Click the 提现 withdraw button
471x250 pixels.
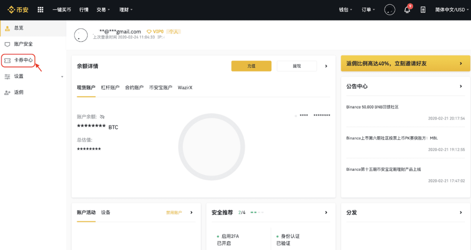(297, 66)
